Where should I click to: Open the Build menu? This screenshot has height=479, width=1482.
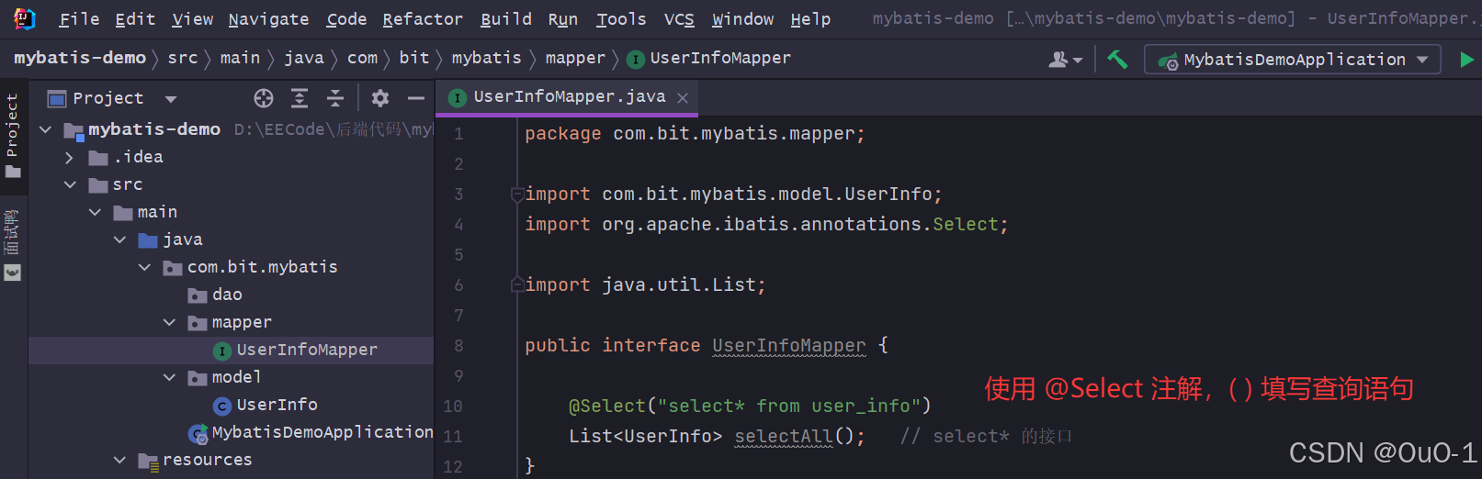pyautogui.click(x=506, y=19)
